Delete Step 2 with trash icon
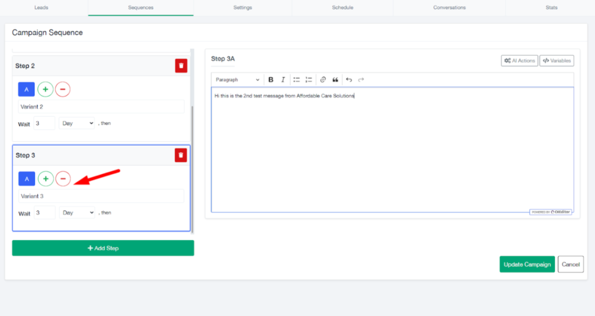This screenshot has width=595, height=316. click(181, 66)
